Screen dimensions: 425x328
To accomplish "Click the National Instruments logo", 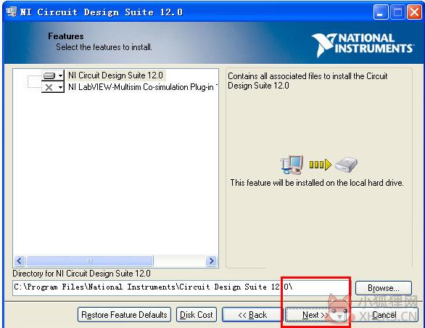I will [x=362, y=45].
